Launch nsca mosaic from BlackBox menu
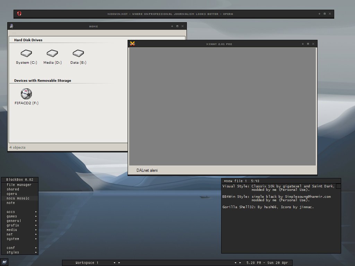355x266 pixels. click(18, 198)
